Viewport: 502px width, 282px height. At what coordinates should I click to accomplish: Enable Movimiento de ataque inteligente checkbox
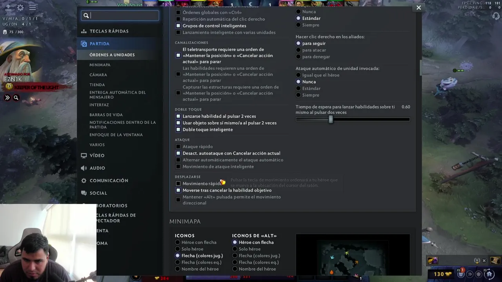click(178, 166)
